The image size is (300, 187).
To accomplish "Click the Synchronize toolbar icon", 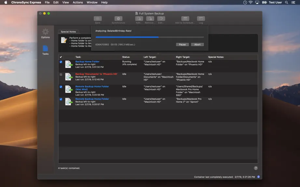I will [118, 19].
